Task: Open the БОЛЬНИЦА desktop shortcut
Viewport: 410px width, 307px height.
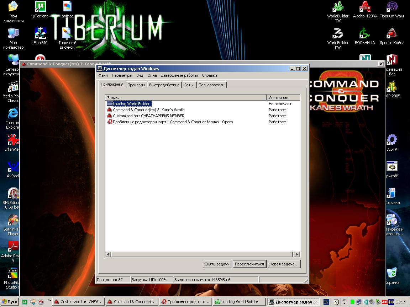Action: point(365,36)
